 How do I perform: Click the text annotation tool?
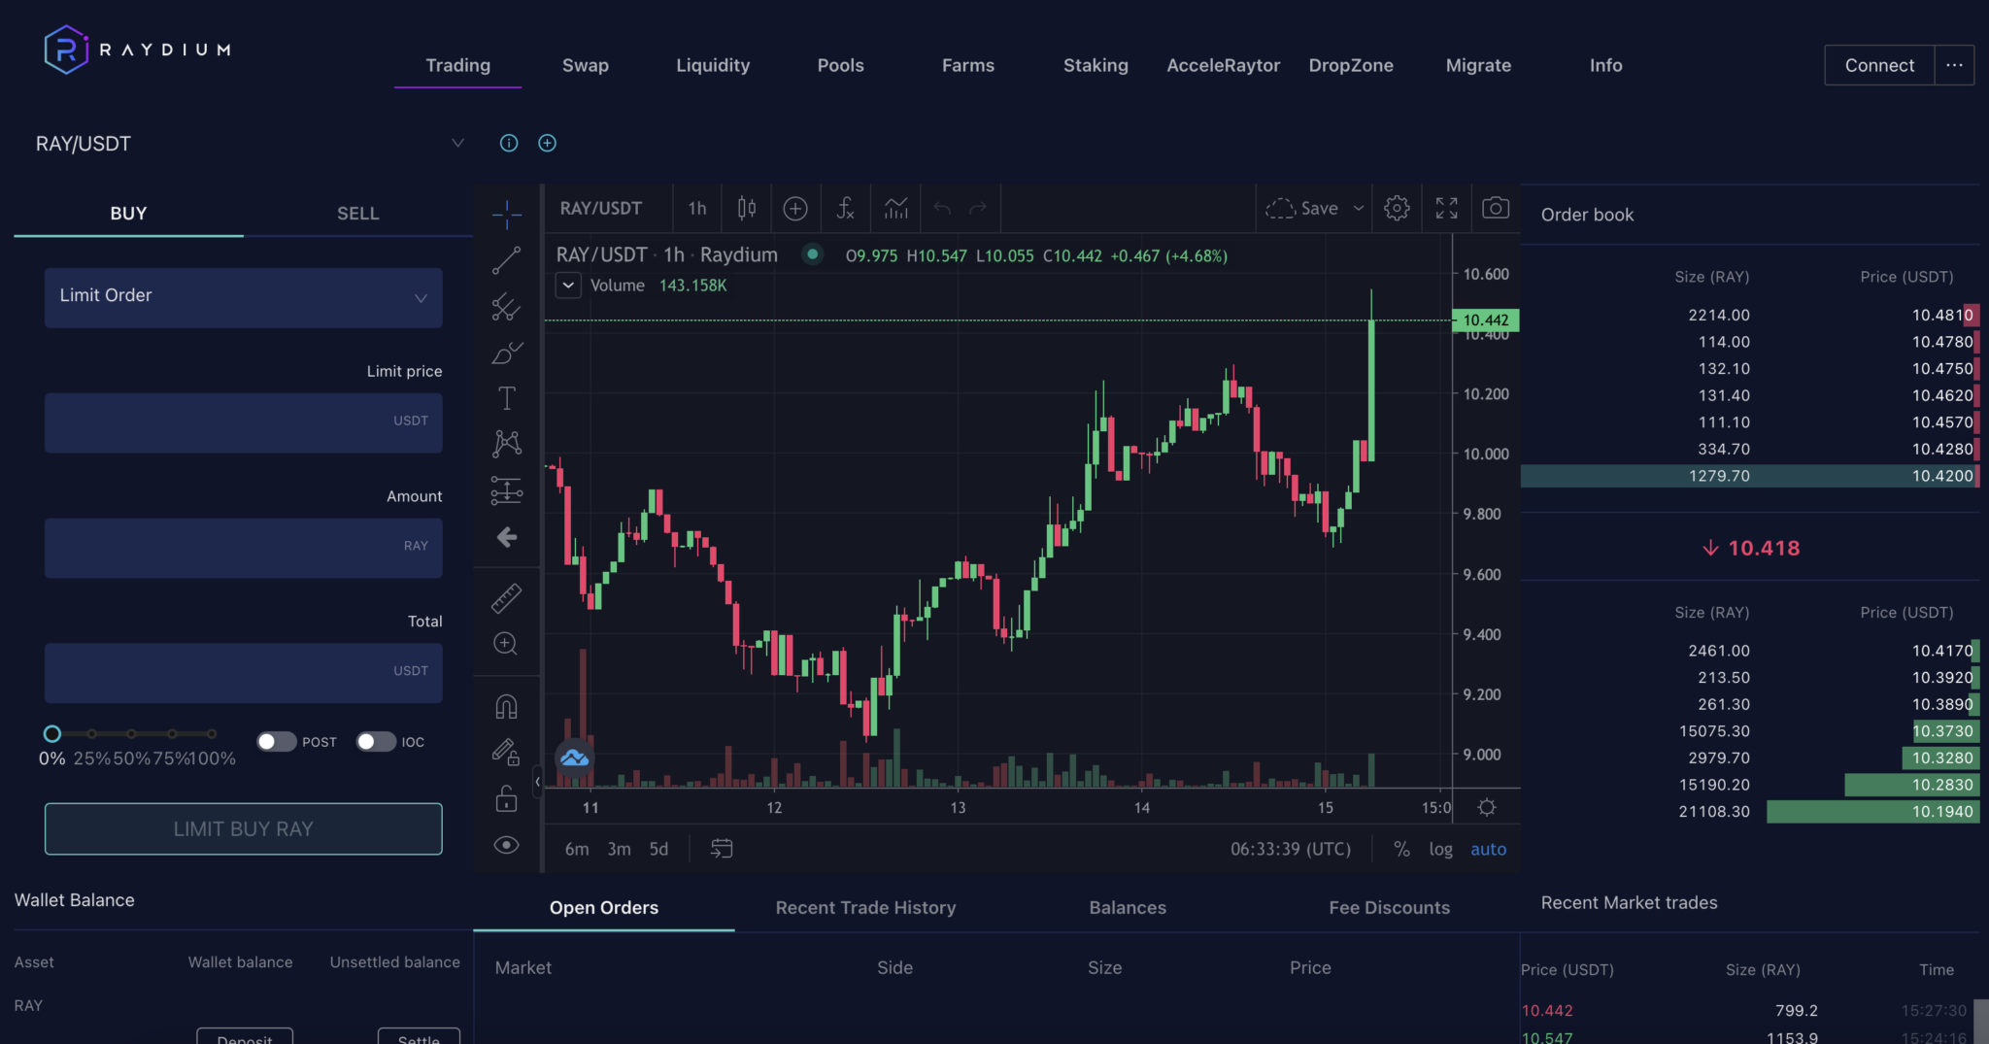tap(506, 398)
